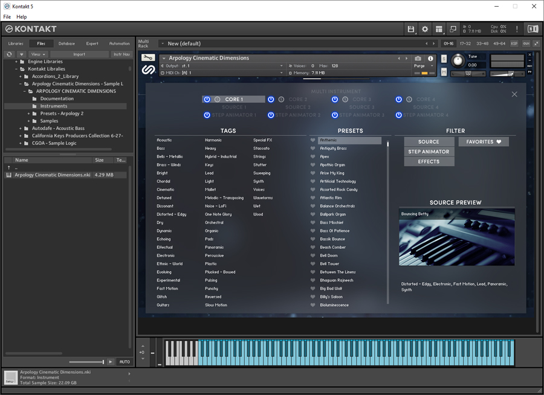
Task: Filter presets by FAVORITES
Action: click(484, 142)
